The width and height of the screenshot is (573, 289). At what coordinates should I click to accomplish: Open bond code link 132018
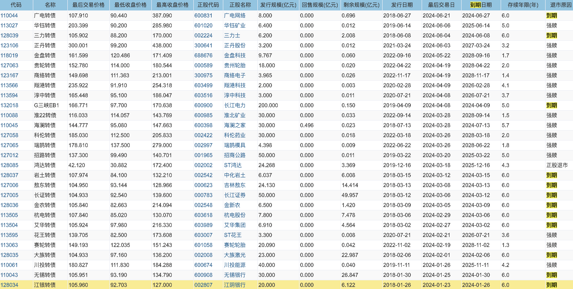[x=9, y=105]
